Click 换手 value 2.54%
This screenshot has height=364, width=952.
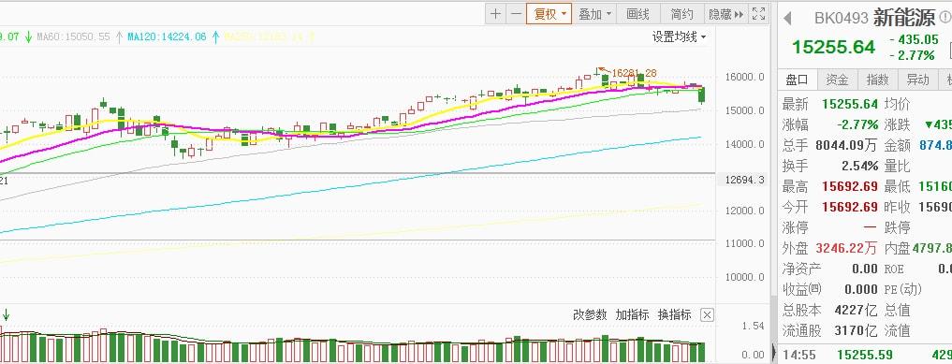(859, 167)
